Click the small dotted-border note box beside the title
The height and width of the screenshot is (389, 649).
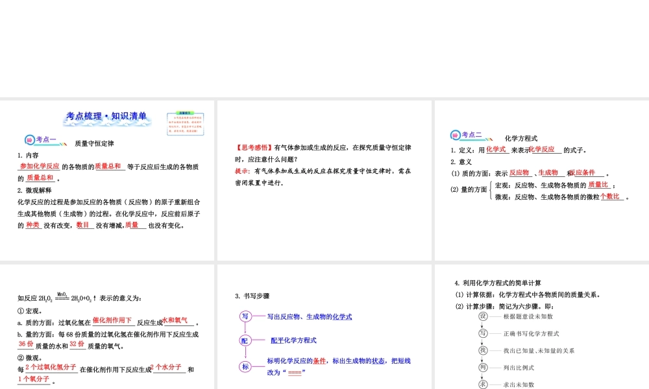(x=186, y=124)
